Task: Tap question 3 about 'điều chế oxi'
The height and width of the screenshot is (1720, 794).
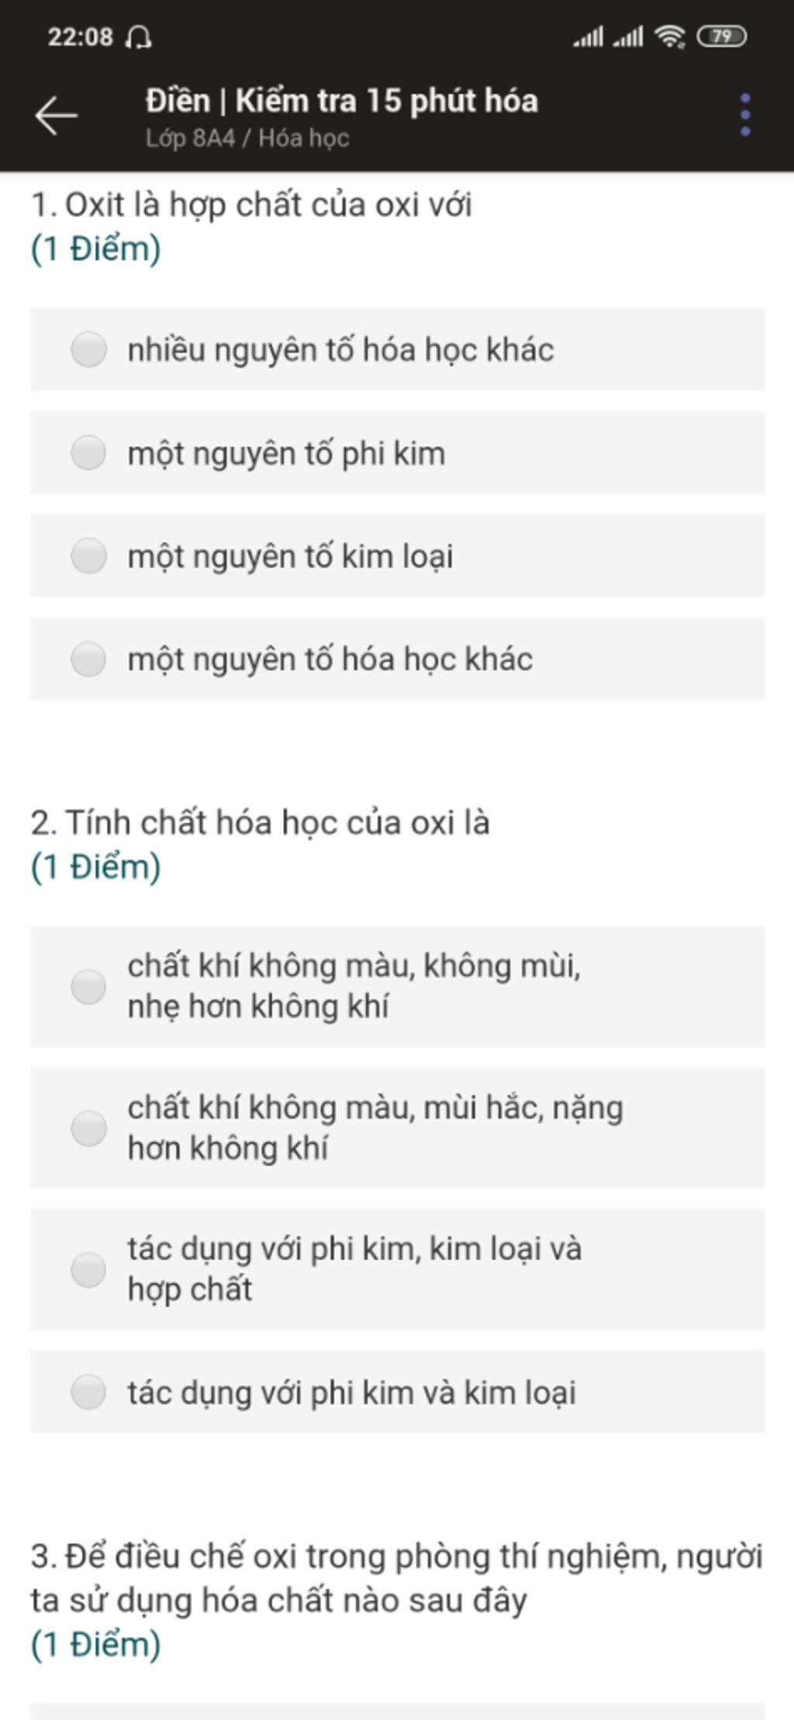Action: pos(395,1578)
